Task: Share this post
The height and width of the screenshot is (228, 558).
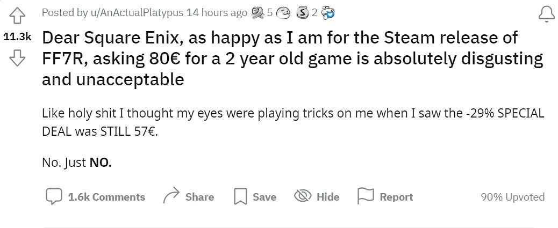Action: pyautogui.click(x=199, y=197)
